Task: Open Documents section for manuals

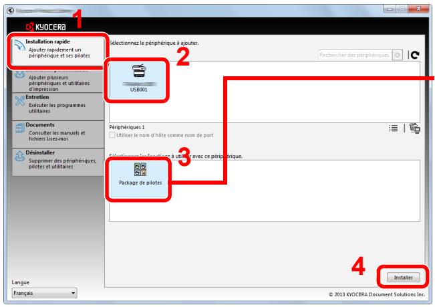Action: 58,134
